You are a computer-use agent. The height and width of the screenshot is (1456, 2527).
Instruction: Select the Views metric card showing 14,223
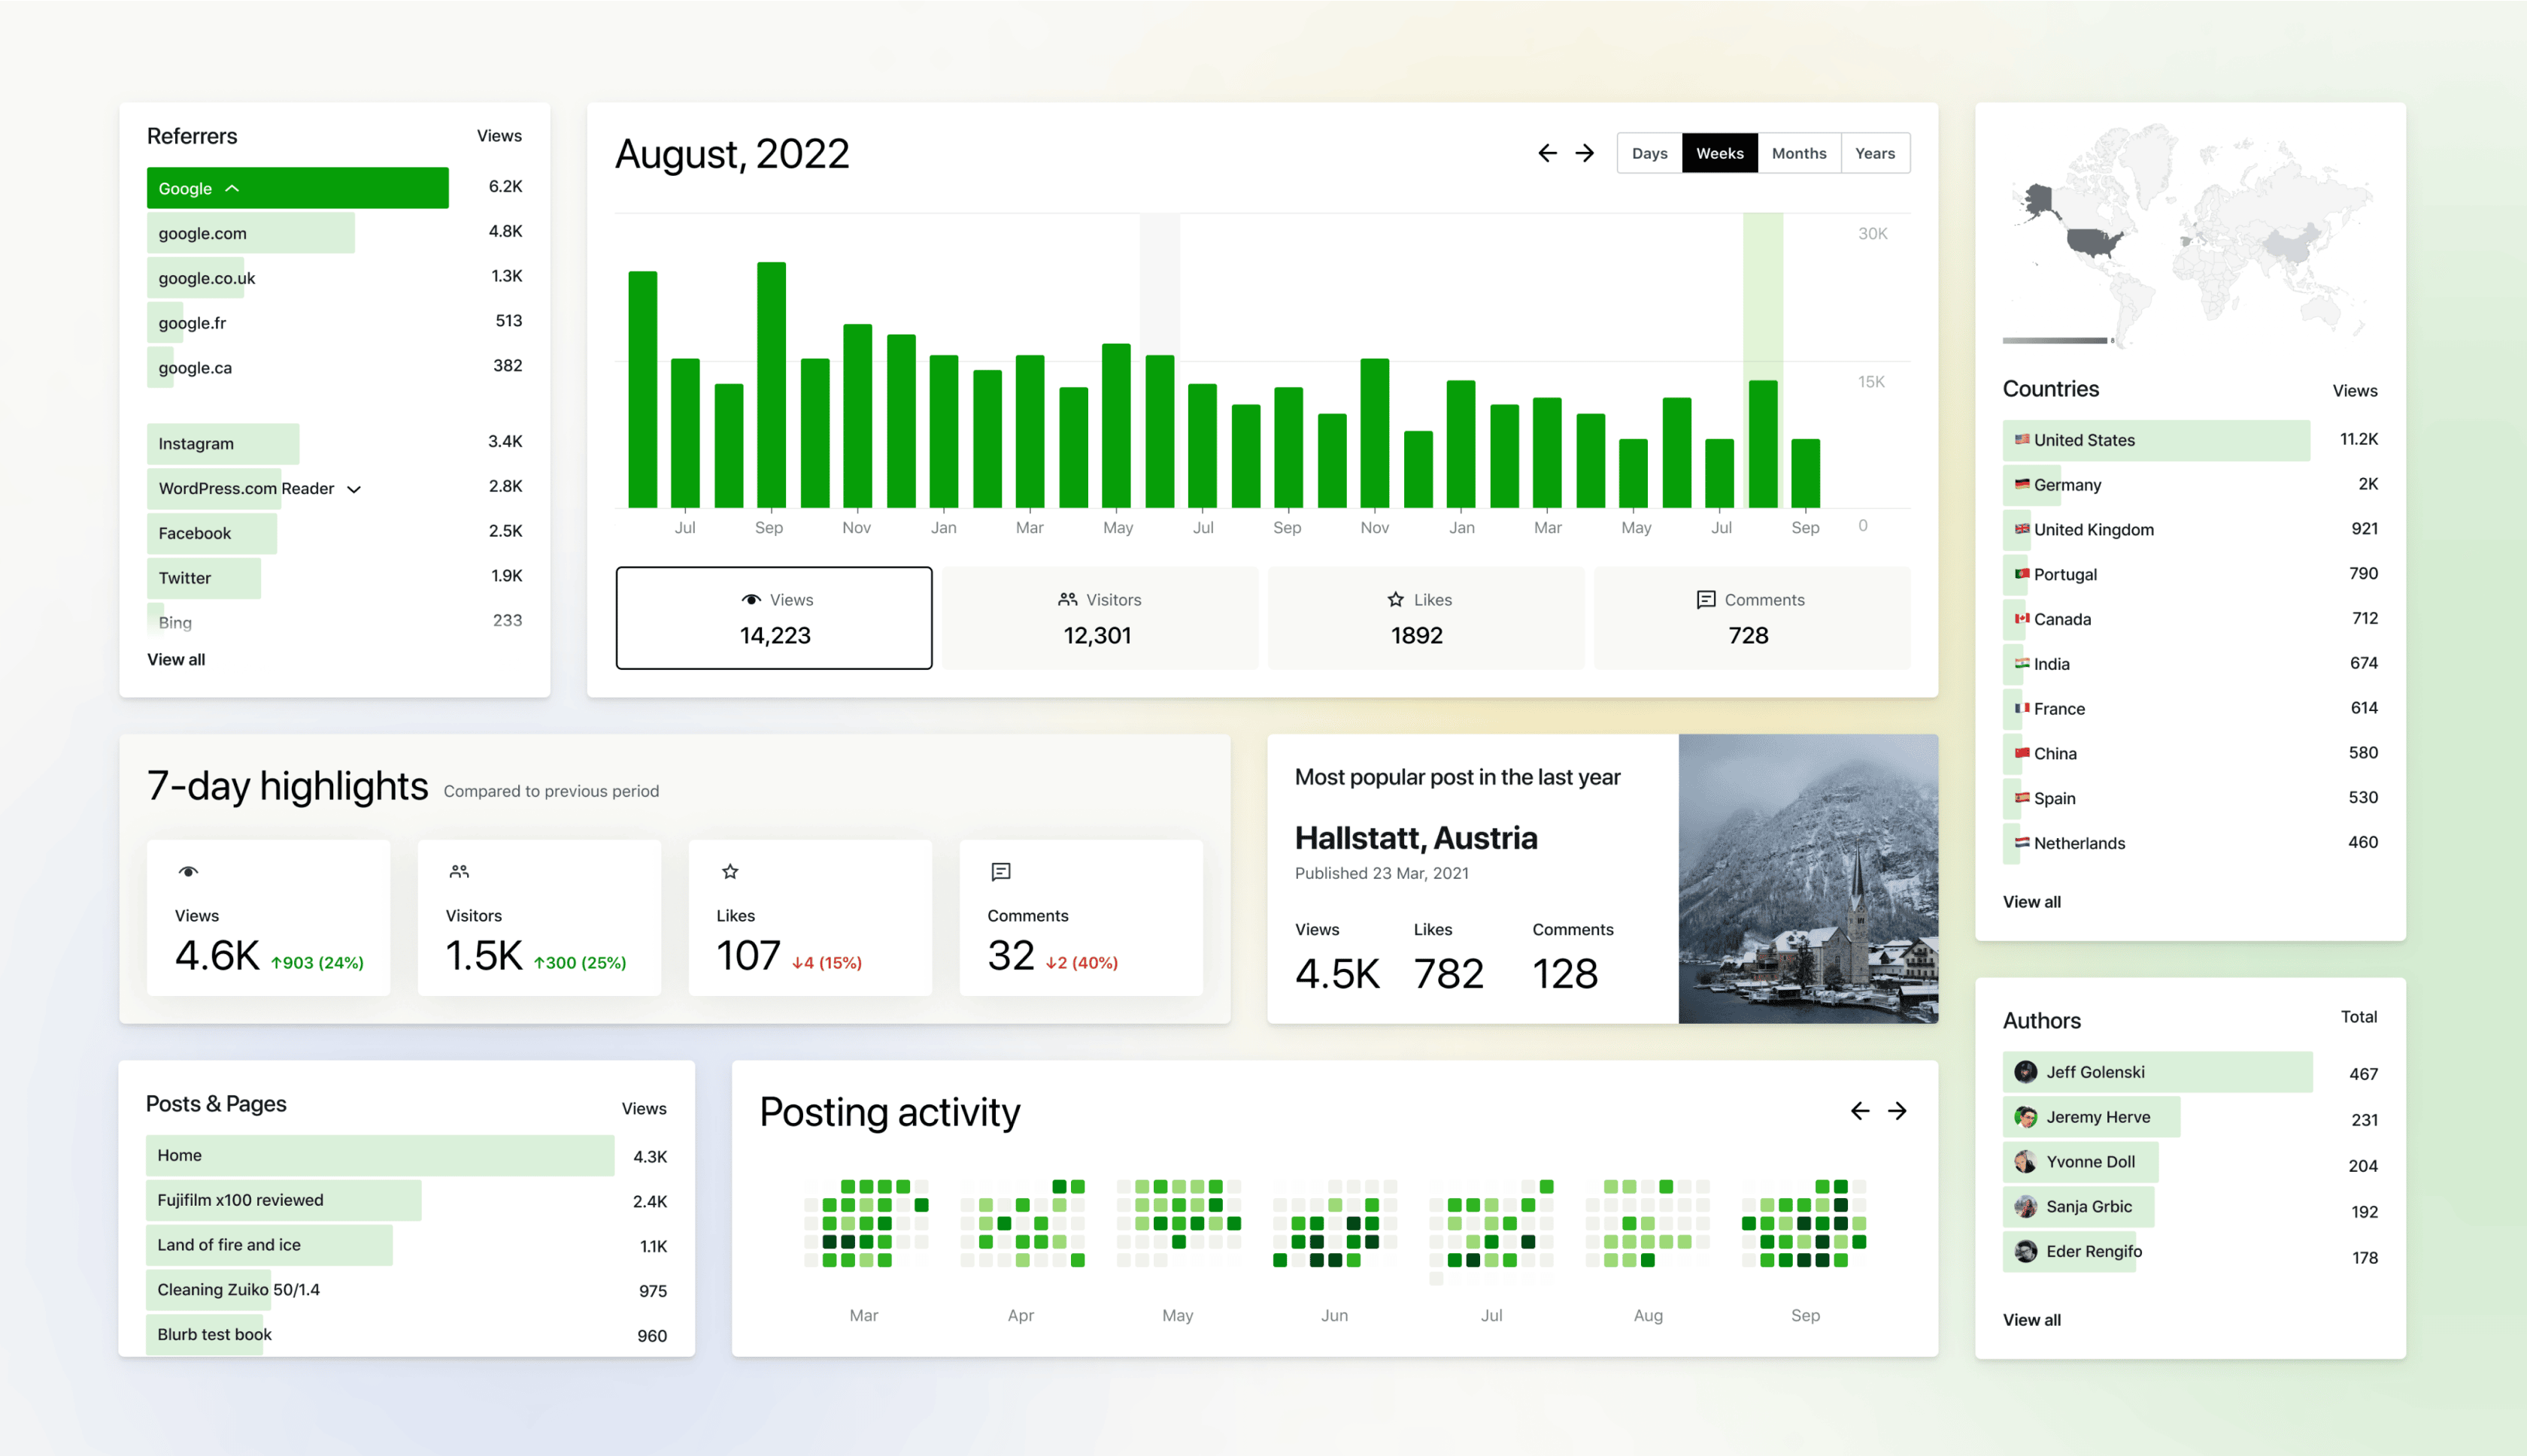pyautogui.click(x=775, y=618)
